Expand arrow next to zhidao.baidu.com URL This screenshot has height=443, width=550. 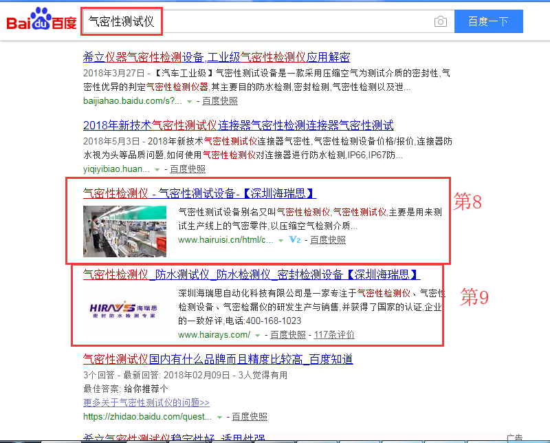tap(219, 418)
